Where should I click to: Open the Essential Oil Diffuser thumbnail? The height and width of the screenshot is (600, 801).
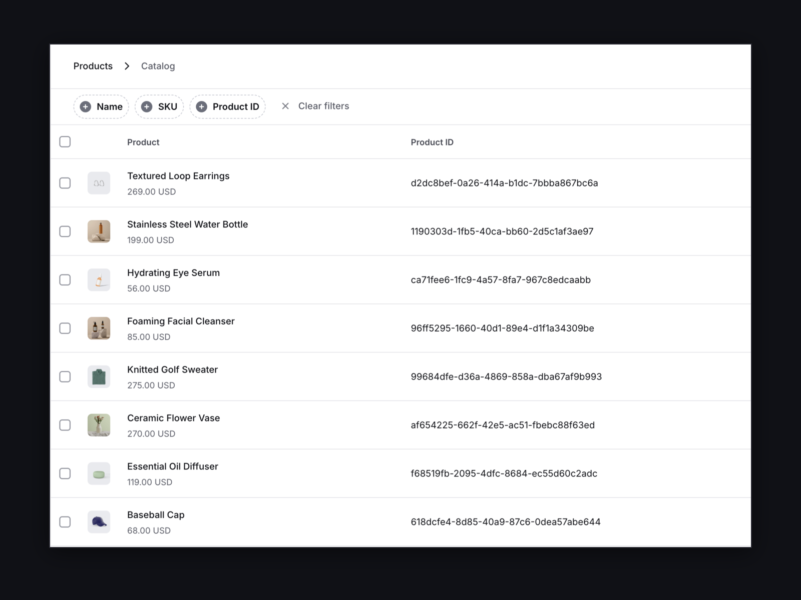(99, 473)
